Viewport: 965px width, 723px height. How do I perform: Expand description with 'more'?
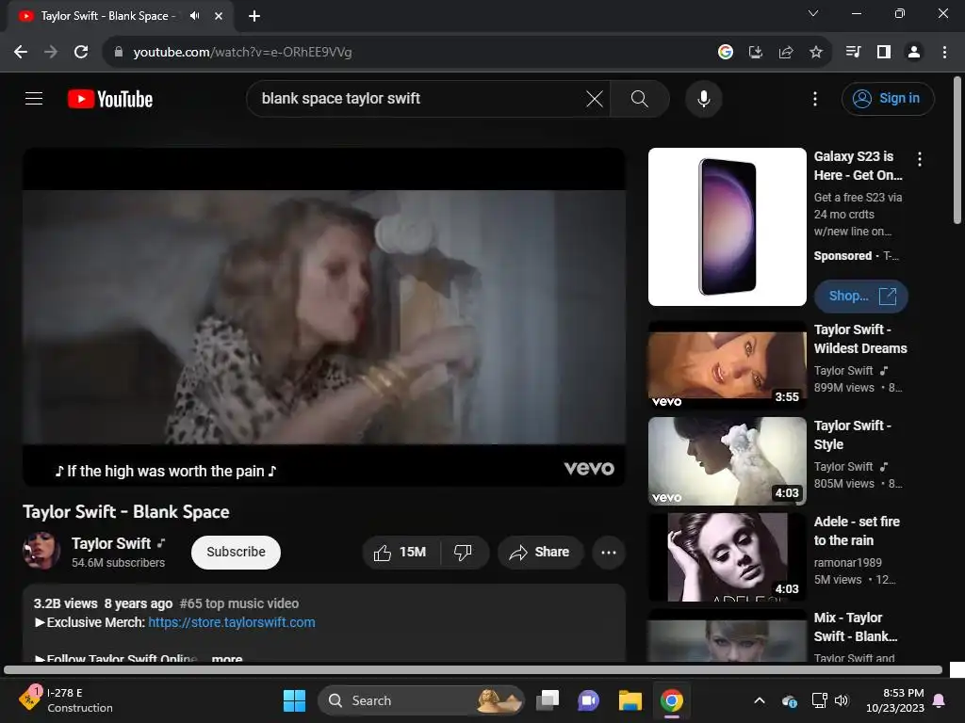[x=226, y=658]
